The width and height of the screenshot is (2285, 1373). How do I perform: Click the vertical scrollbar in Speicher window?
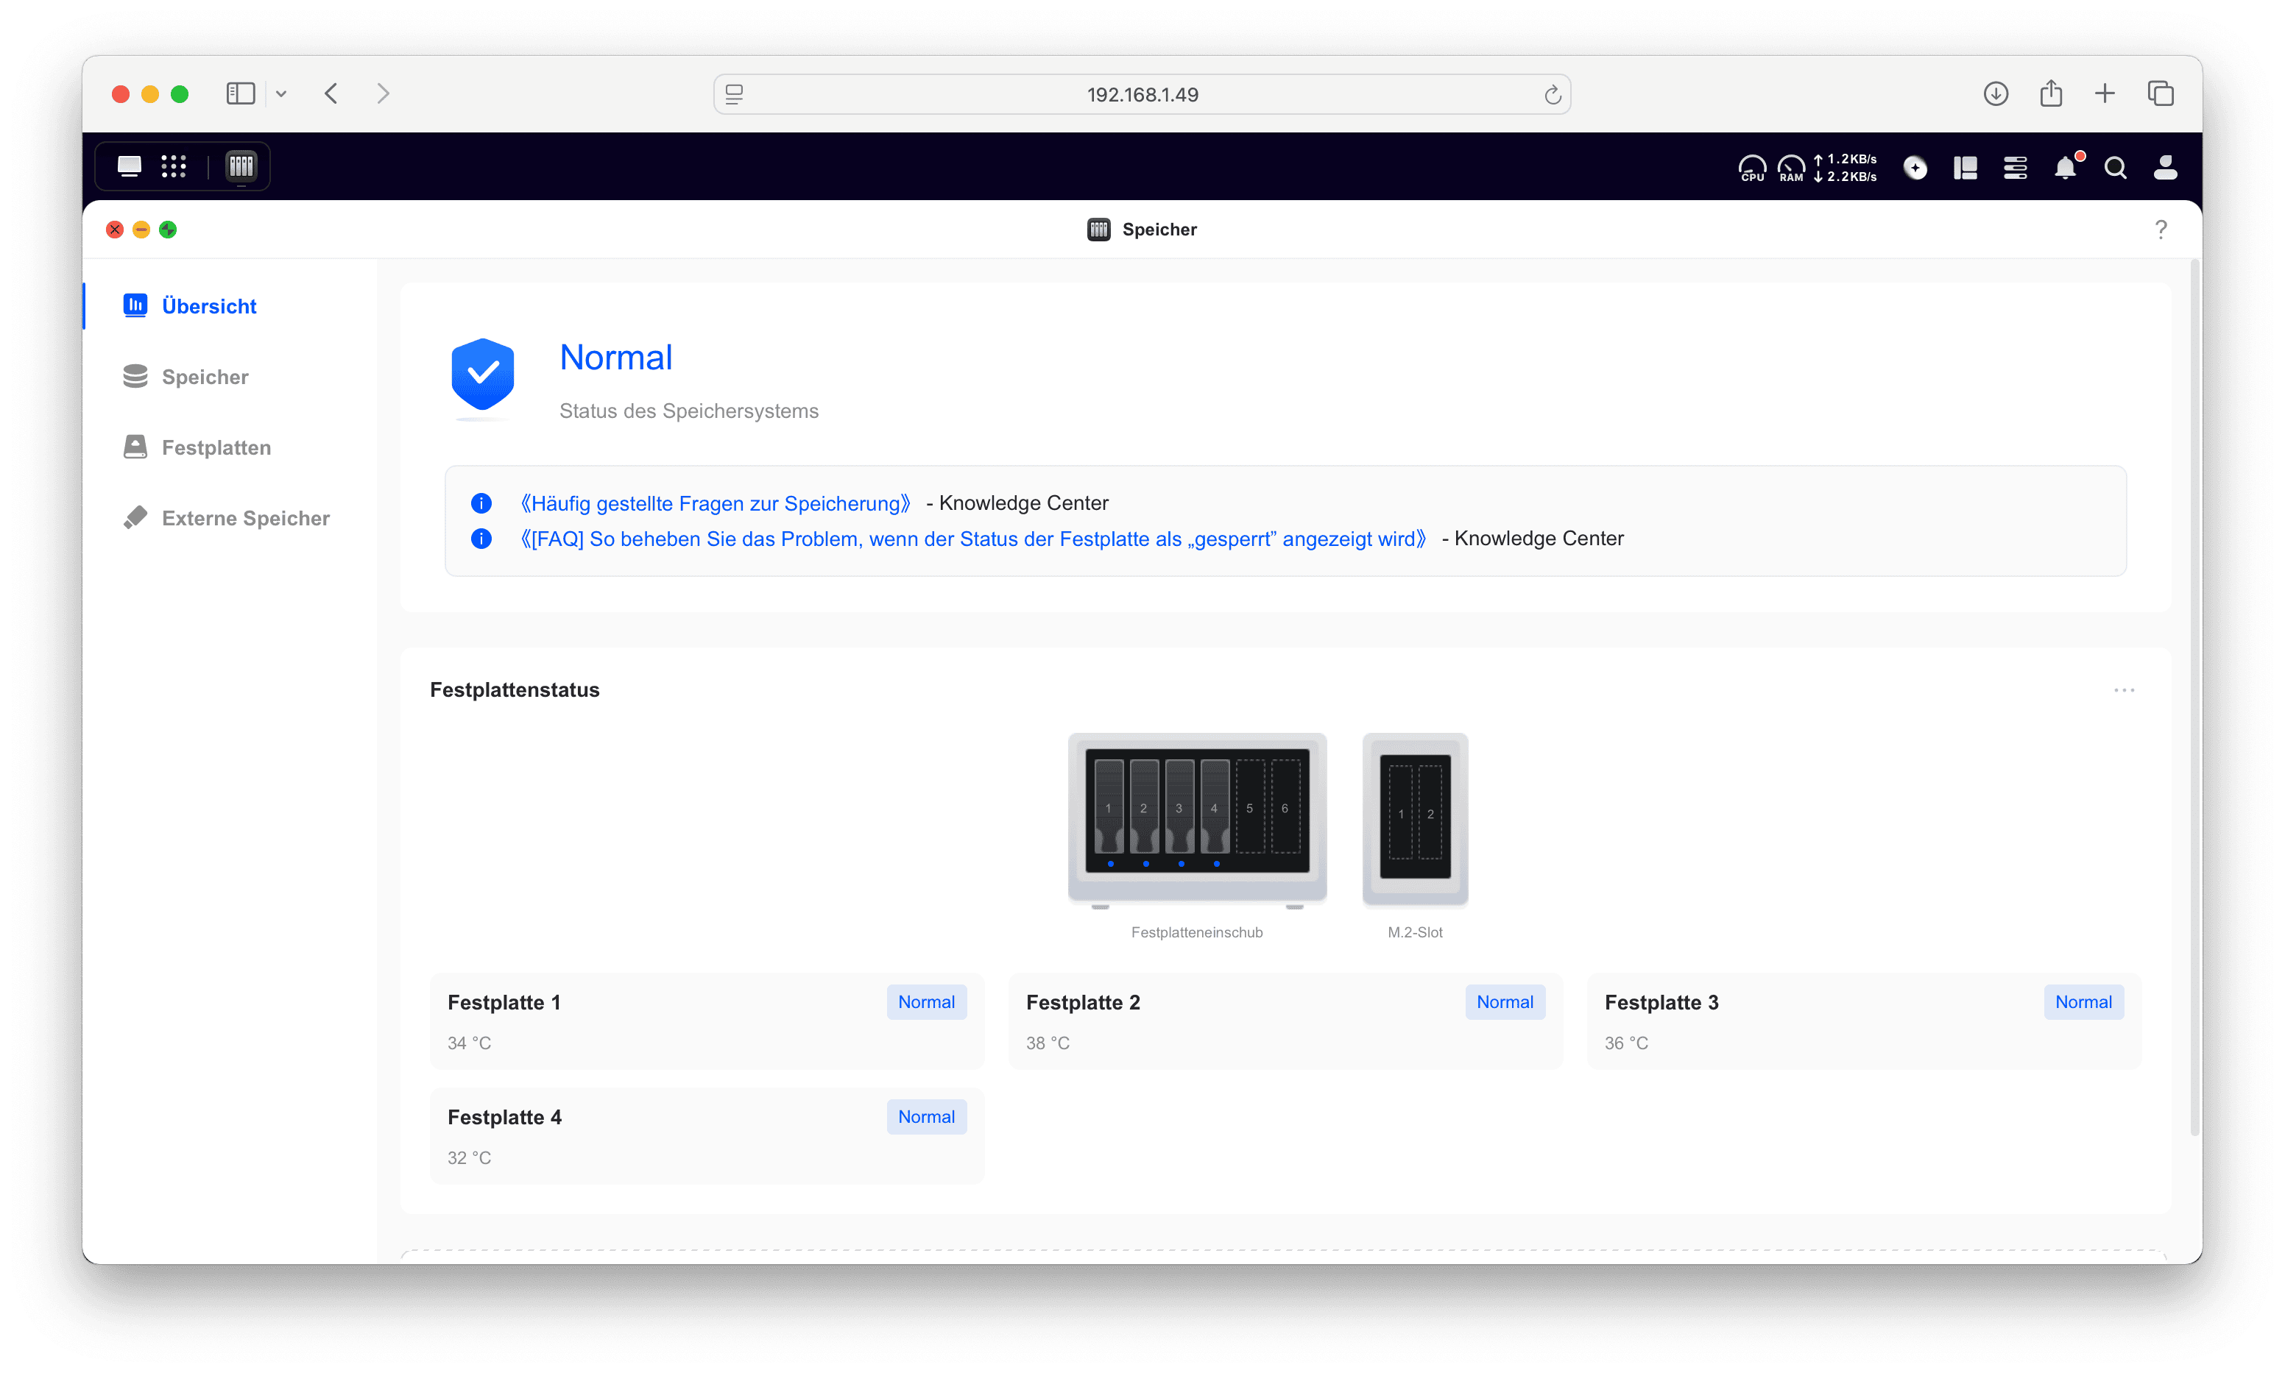coord(2194,694)
